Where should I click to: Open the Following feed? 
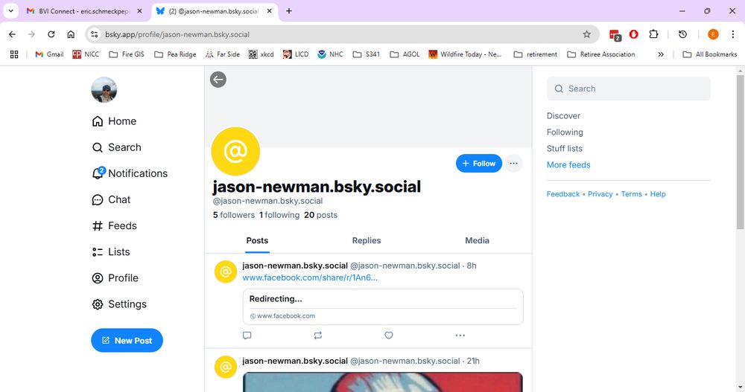pos(565,132)
